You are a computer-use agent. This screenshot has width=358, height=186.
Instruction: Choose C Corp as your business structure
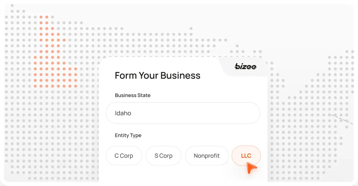(124, 156)
